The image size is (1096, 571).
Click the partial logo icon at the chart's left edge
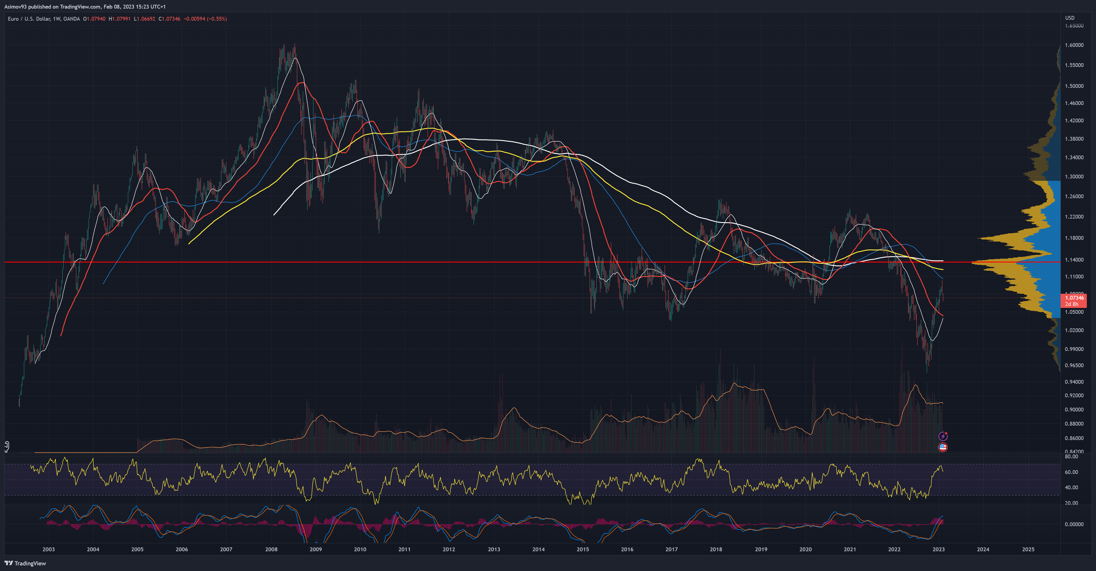6,446
